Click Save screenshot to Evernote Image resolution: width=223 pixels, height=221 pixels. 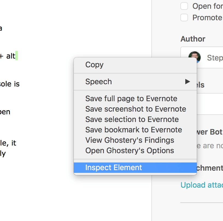[136, 109]
